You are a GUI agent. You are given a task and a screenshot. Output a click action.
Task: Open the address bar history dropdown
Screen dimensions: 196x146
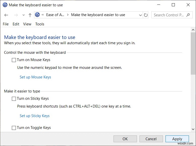coord(141,15)
